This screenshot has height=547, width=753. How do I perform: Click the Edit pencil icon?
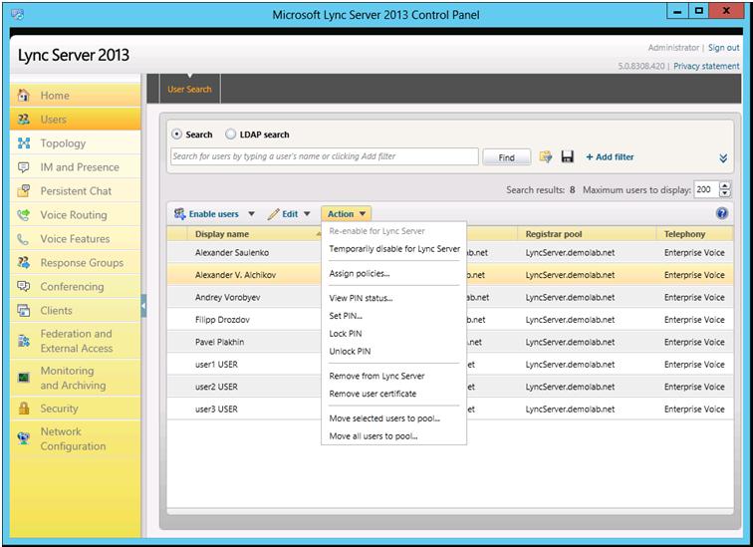[273, 214]
